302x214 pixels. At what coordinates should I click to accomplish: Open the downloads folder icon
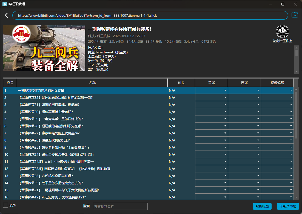tap(294, 15)
